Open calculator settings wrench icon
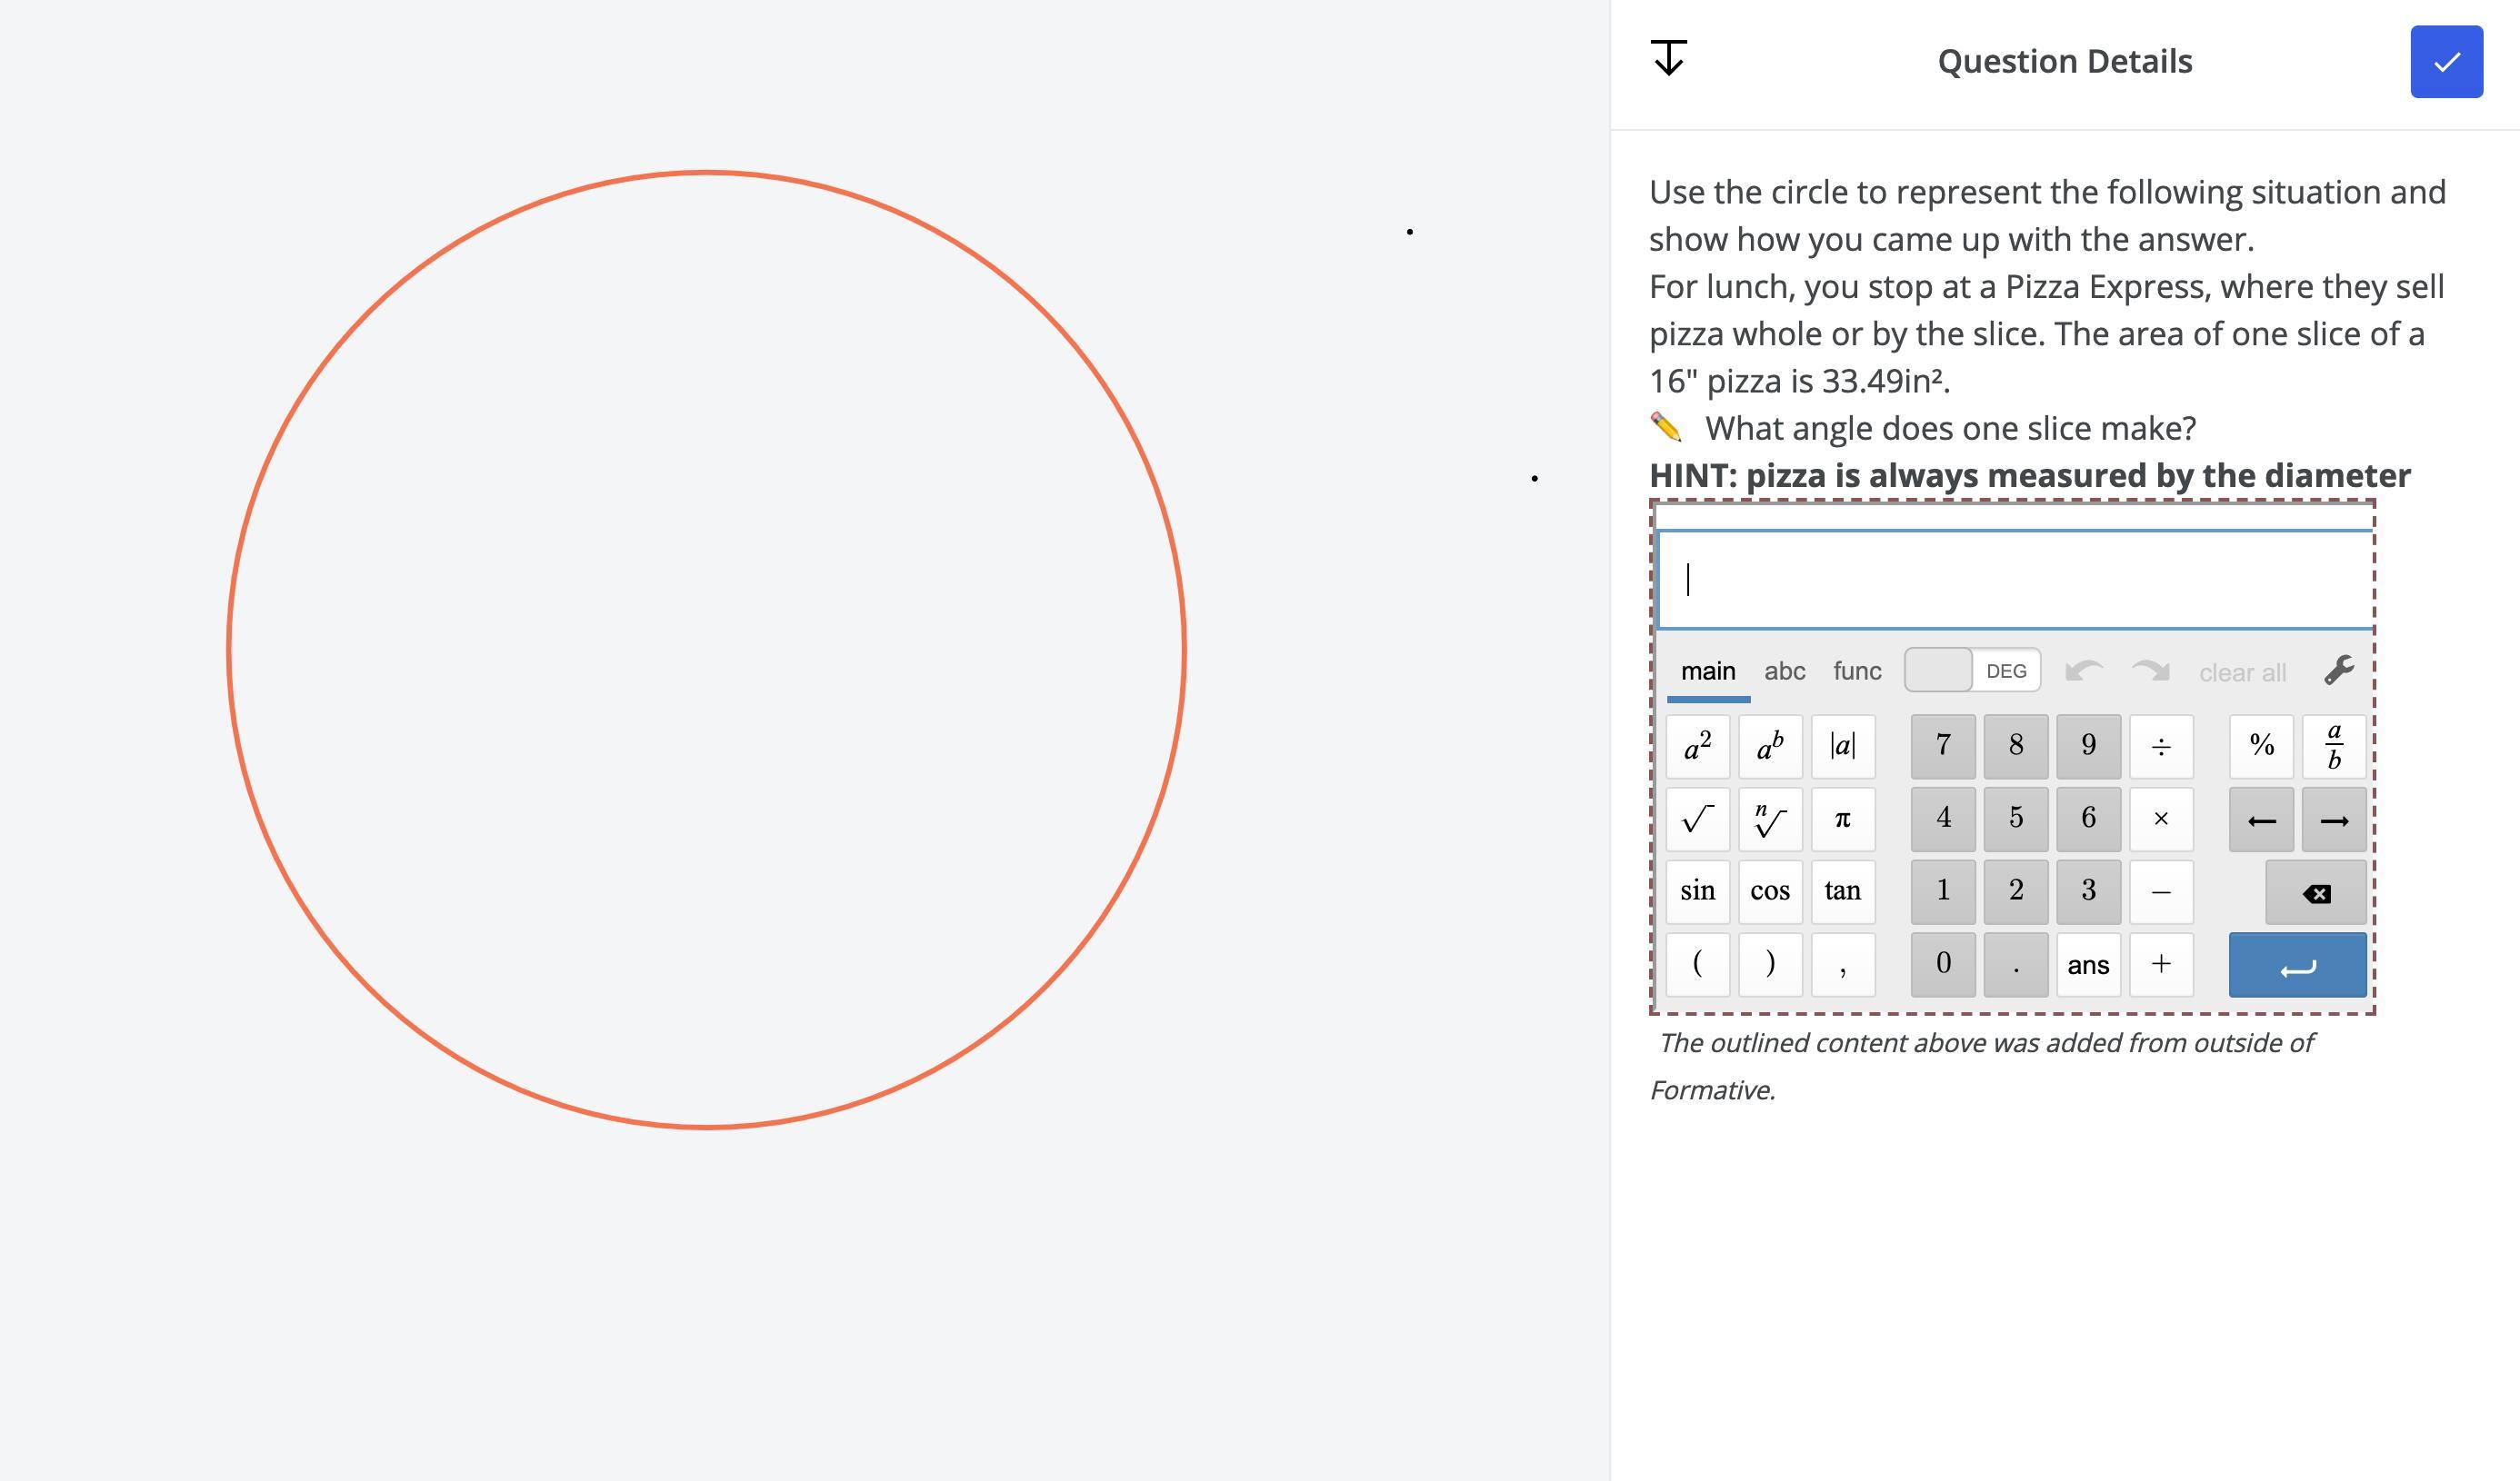 2338,671
